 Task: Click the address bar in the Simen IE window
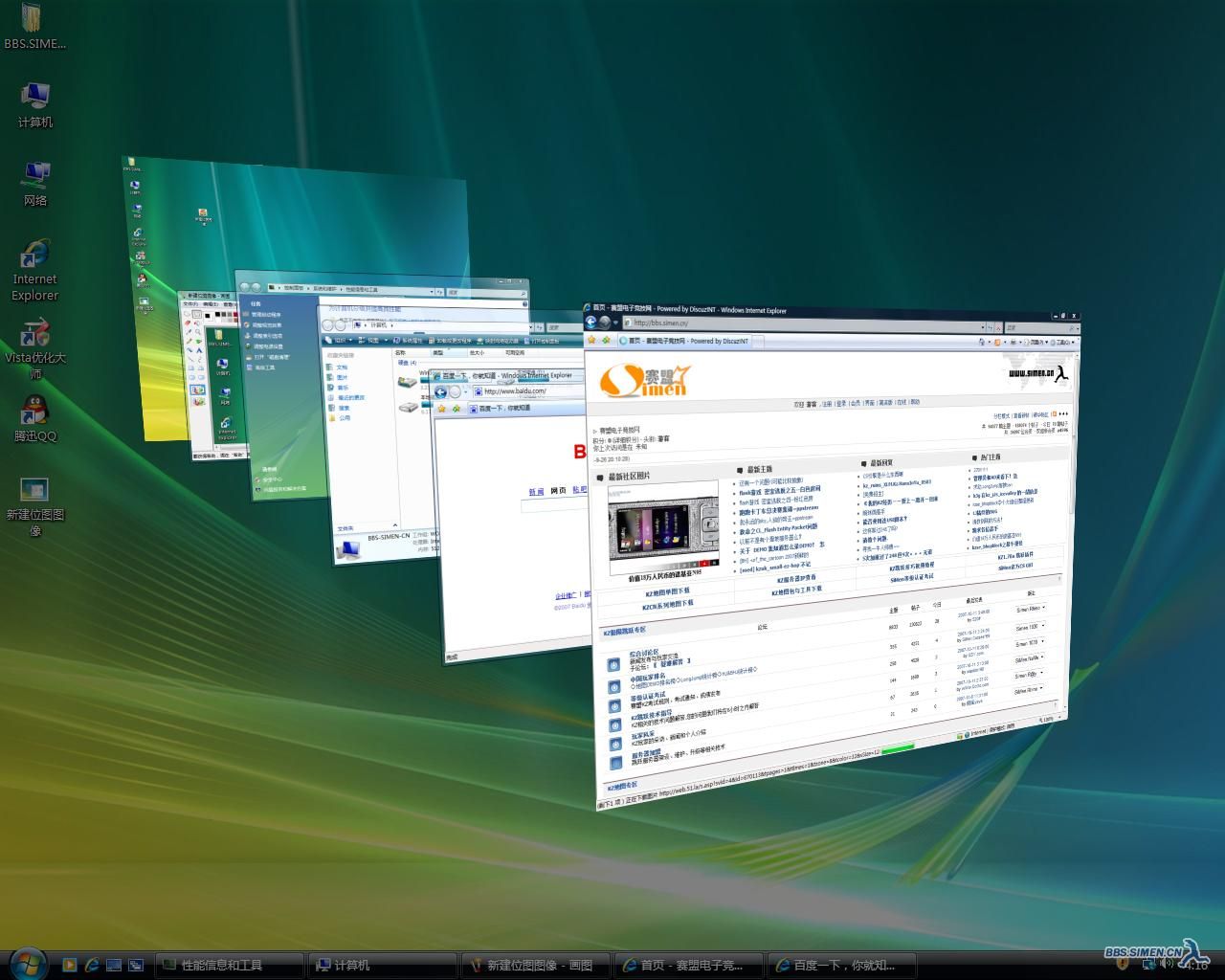(x=805, y=323)
